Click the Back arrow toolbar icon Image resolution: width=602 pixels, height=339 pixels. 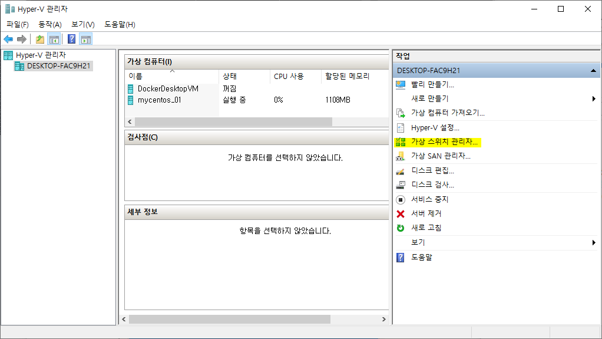8,39
